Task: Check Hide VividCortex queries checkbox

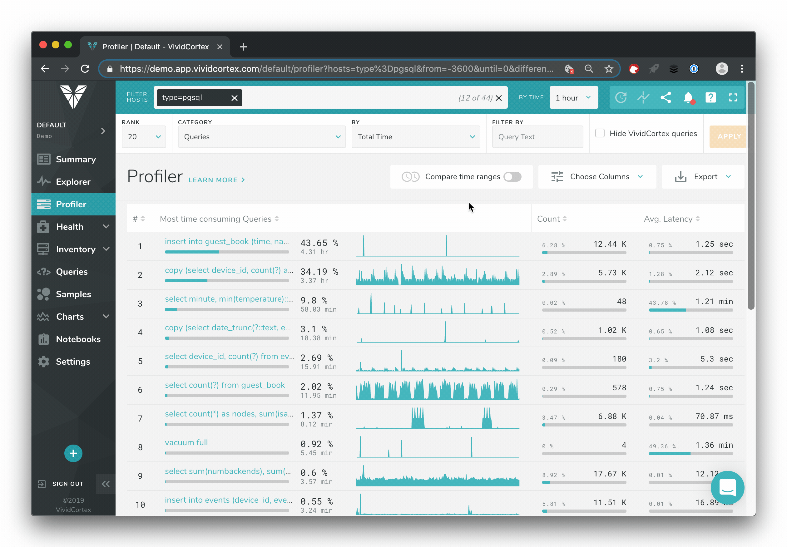Action: pyautogui.click(x=600, y=133)
